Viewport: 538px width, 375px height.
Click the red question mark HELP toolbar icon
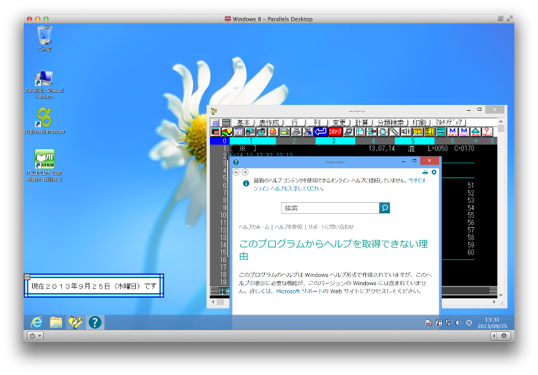(487, 132)
